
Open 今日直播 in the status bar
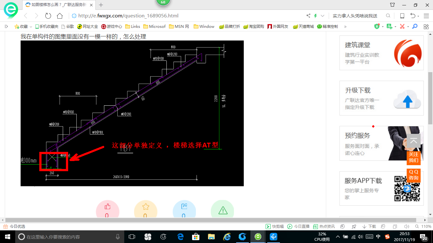(298, 227)
